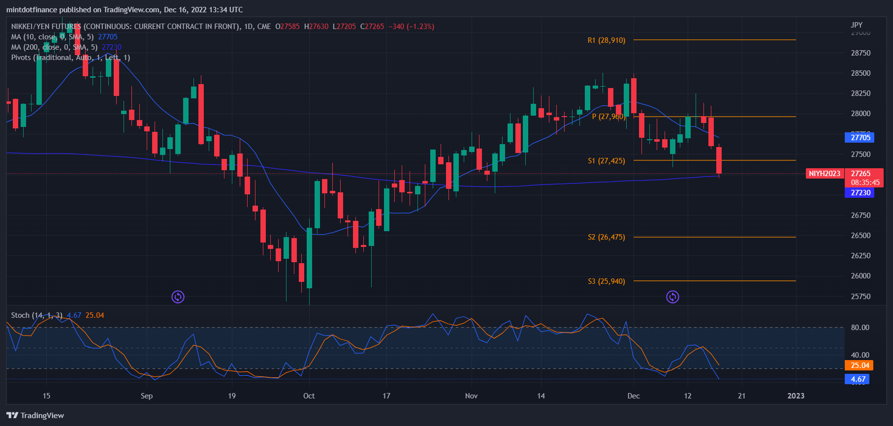Screen dimensions: 893x426
Task: Click the 08:35:45 countdown timer label
Action: point(865,183)
